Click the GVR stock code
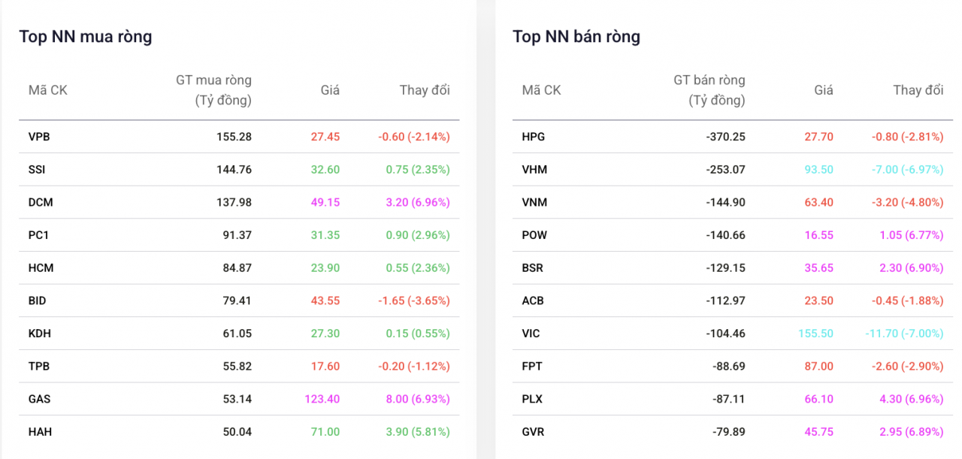The height and width of the screenshot is (459, 962). coord(533,432)
